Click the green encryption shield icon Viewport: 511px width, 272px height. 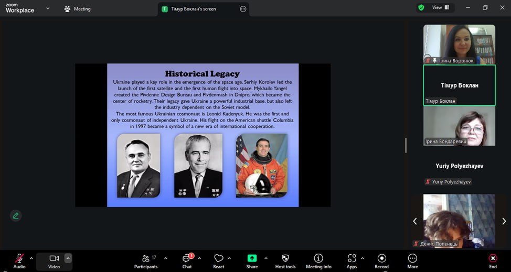click(421, 8)
